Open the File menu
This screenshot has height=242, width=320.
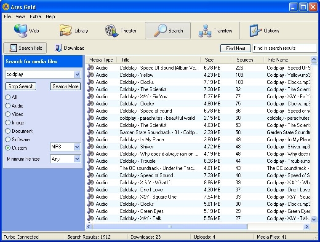coord(7,16)
